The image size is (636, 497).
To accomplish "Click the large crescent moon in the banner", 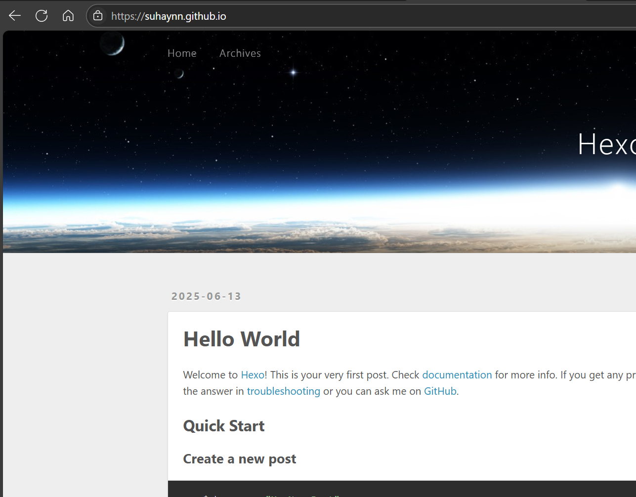I will point(112,43).
